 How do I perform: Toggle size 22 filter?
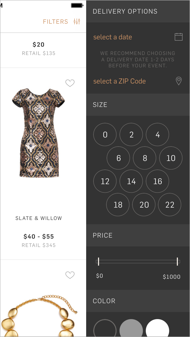point(170,205)
